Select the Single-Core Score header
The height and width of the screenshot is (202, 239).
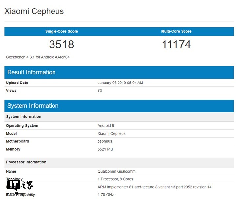[62, 31]
